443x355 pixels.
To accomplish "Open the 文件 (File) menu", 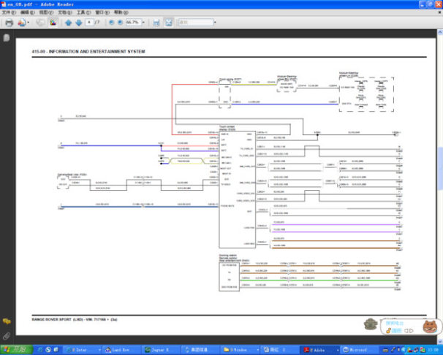I will [x=9, y=12].
